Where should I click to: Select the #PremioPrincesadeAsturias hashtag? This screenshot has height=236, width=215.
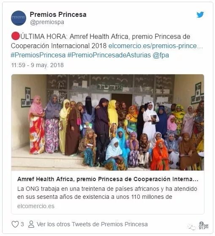tap(109, 55)
